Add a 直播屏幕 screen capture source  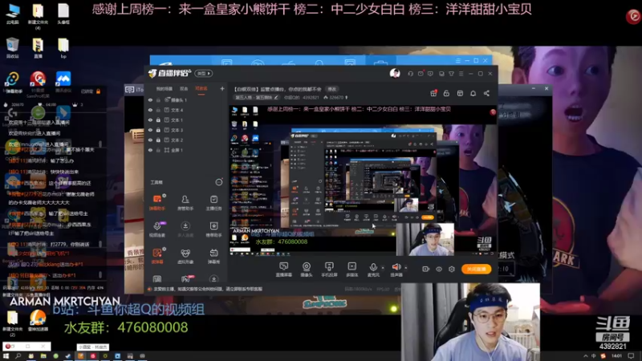click(284, 270)
